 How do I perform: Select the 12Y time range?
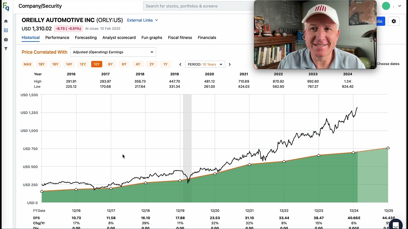point(83,64)
